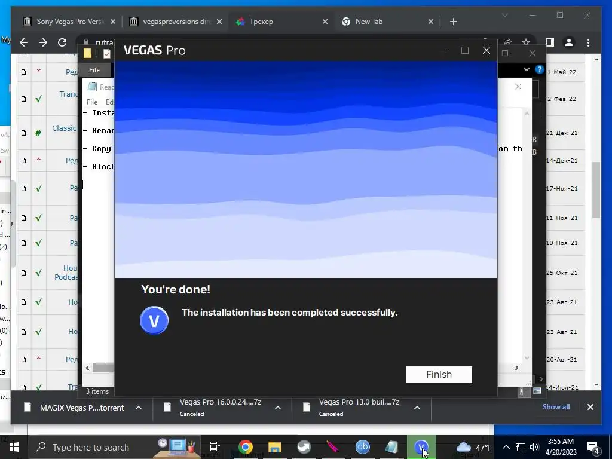
Task: Click the 21-Дек-21 date cell
Action: click(562, 133)
